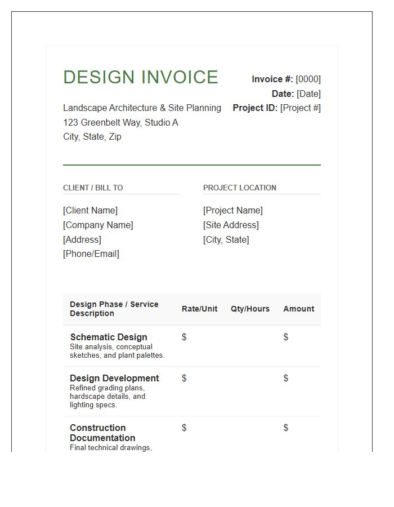Screen dimensions: 394x507
Task: Click the [Address] placeholder
Action: [x=82, y=239]
